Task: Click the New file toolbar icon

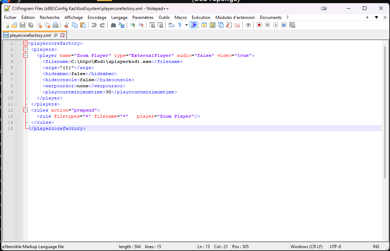Action: [6, 25]
